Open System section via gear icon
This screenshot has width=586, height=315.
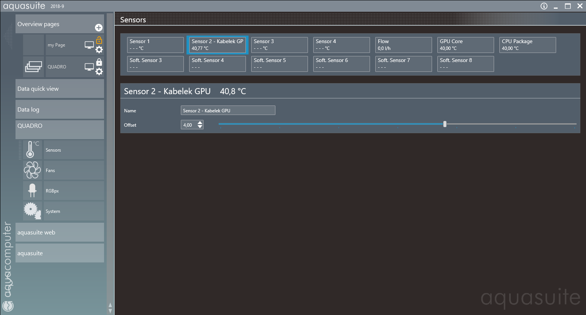[32, 211]
